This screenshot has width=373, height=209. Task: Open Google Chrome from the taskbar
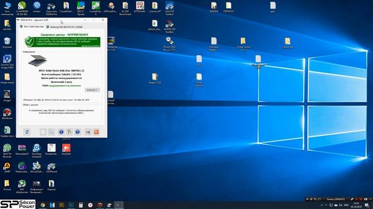click(x=43, y=205)
